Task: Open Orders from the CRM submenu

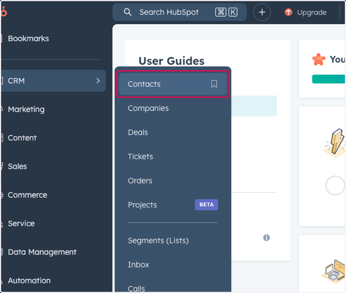Action: (140, 181)
